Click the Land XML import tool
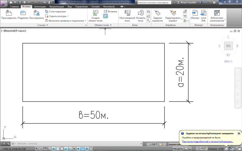The image size is (242, 151). pyautogui.click(x=203, y=16)
